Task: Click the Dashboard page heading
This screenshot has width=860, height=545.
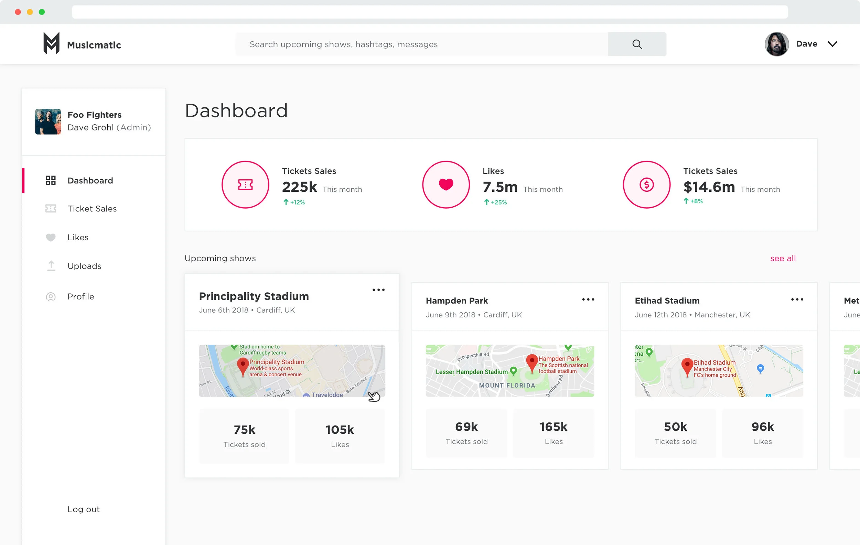Action: coord(236,111)
